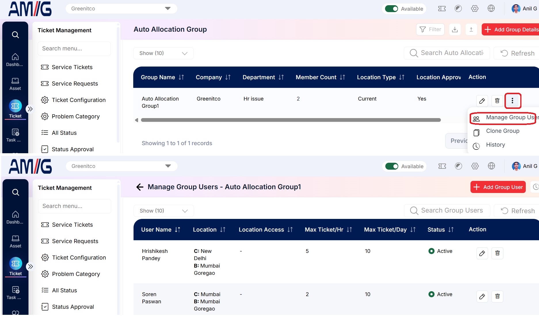The height and width of the screenshot is (320, 539).
Task: Click horizontal scrollbar under group table
Action: (291, 120)
